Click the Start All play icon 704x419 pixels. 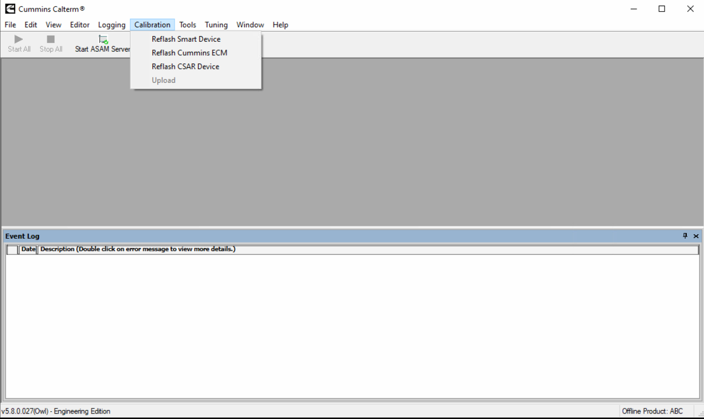(x=19, y=40)
